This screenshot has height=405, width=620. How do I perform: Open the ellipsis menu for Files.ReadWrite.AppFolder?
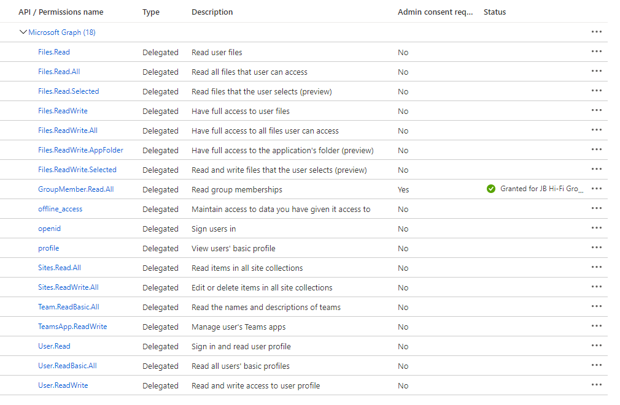[596, 150]
